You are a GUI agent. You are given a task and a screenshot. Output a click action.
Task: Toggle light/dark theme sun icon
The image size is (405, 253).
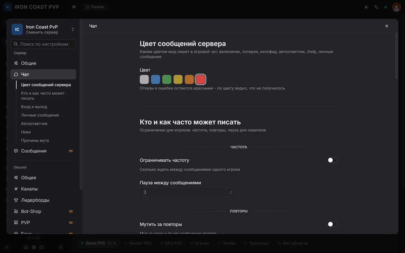pyautogui.click(x=366, y=7)
